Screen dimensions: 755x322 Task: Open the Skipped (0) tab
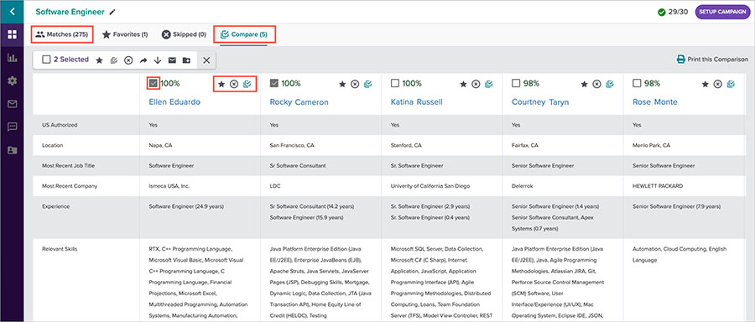click(x=184, y=34)
